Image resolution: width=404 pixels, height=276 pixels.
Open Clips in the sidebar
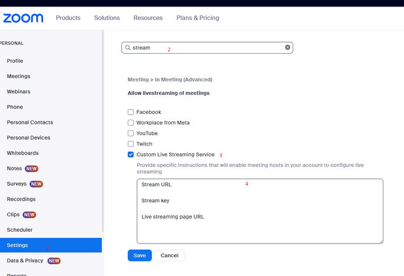point(13,215)
